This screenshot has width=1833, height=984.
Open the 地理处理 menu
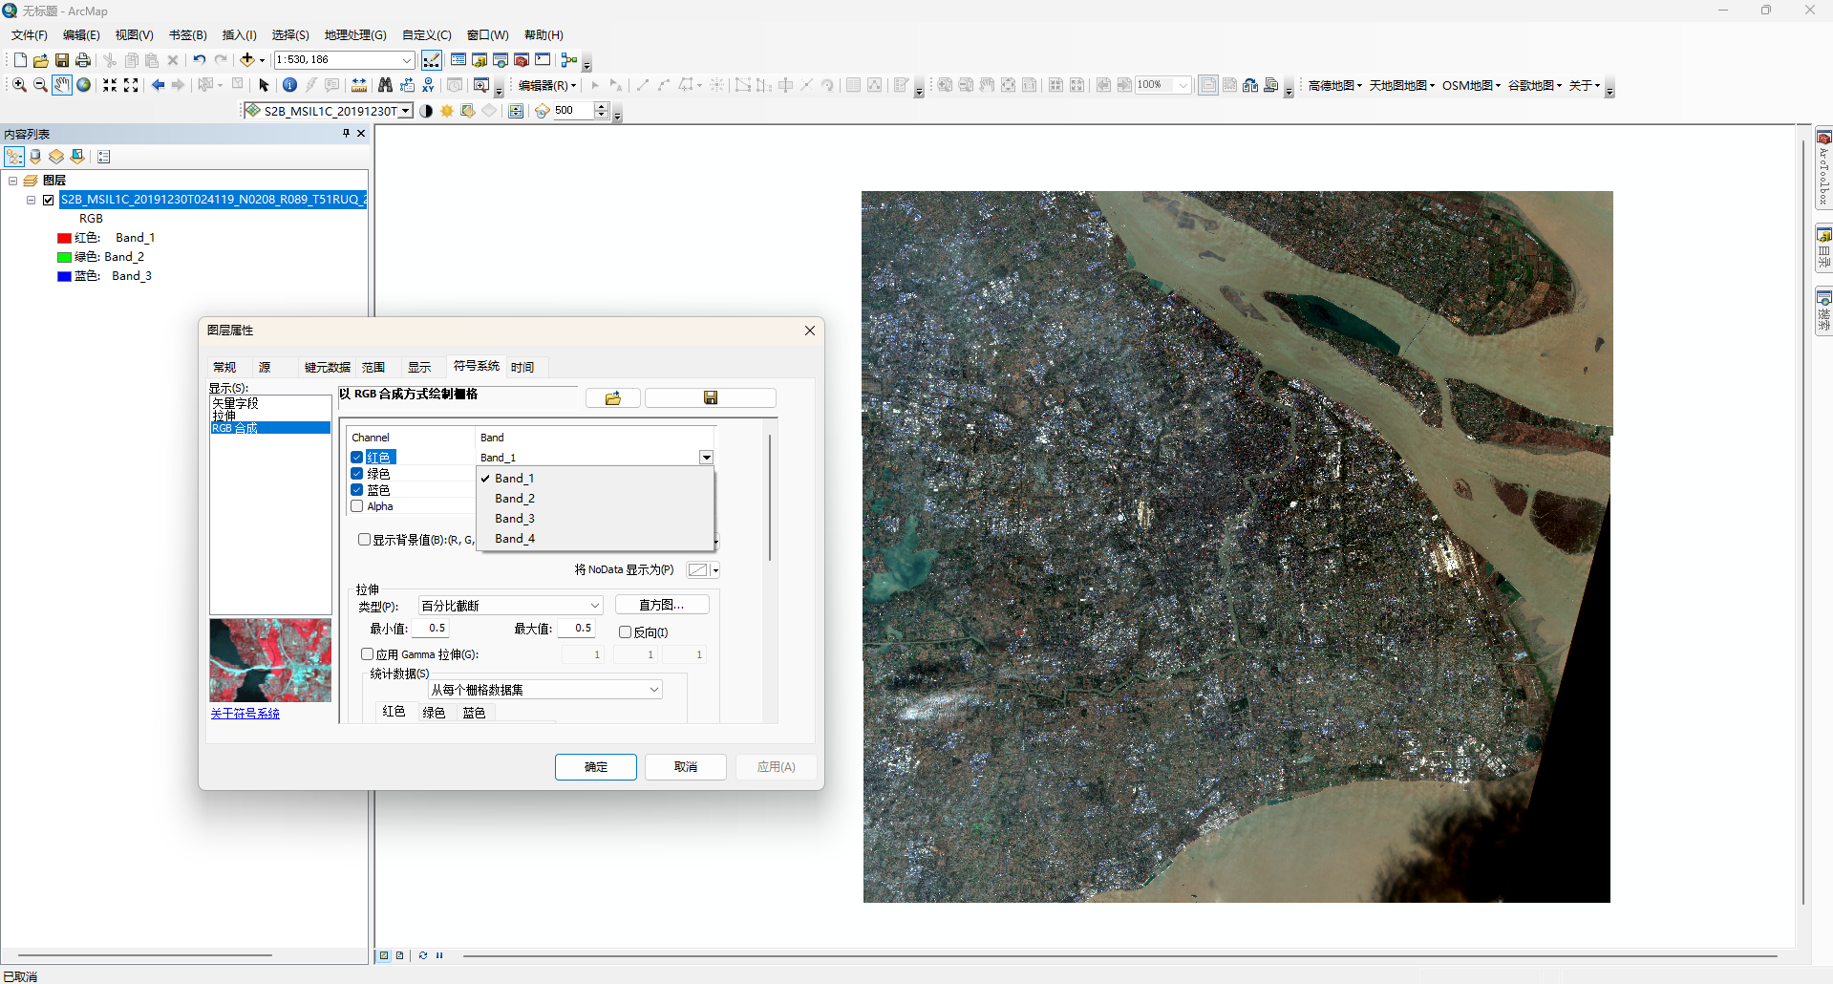pos(355,34)
